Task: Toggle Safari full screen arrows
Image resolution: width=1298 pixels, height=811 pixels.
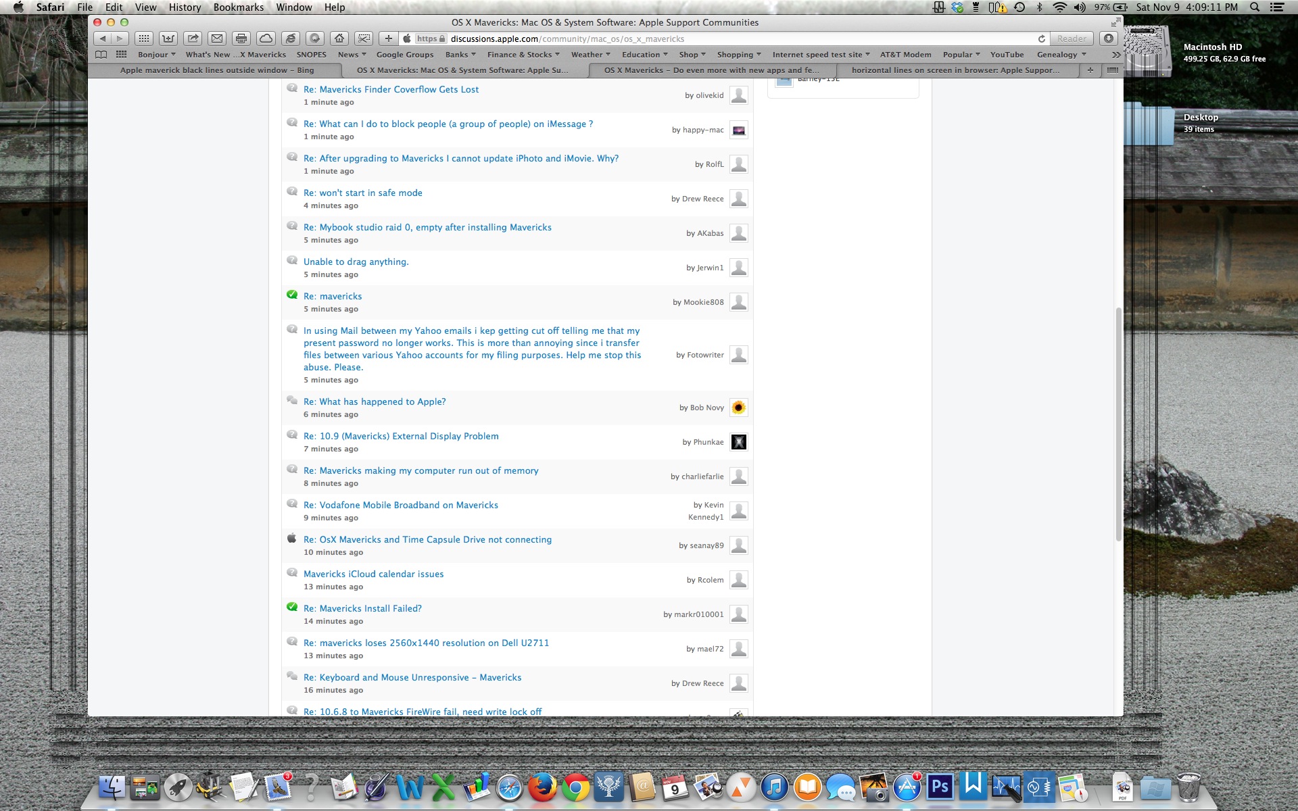Action: tap(1115, 22)
